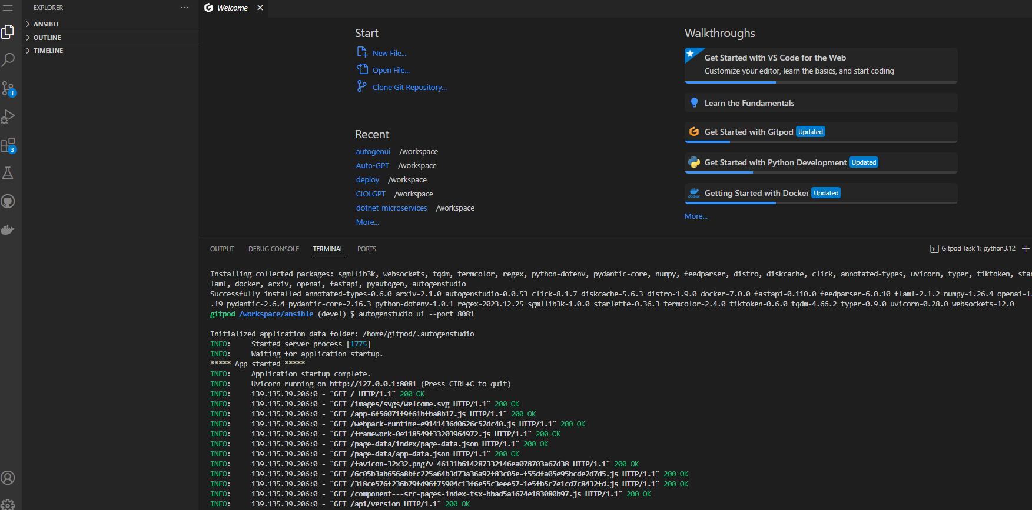Image resolution: width=1032 pixels, height=510 pixels.
Task: Open recent workspace autogenui
Action: [x=373, y=151]
